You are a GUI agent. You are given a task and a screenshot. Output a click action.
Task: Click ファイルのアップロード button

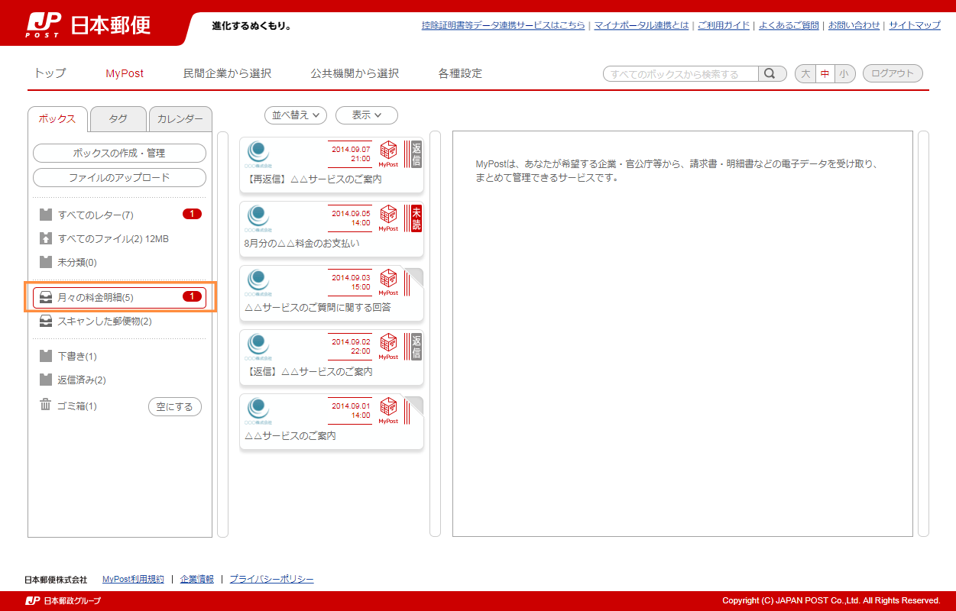(119, 177)
